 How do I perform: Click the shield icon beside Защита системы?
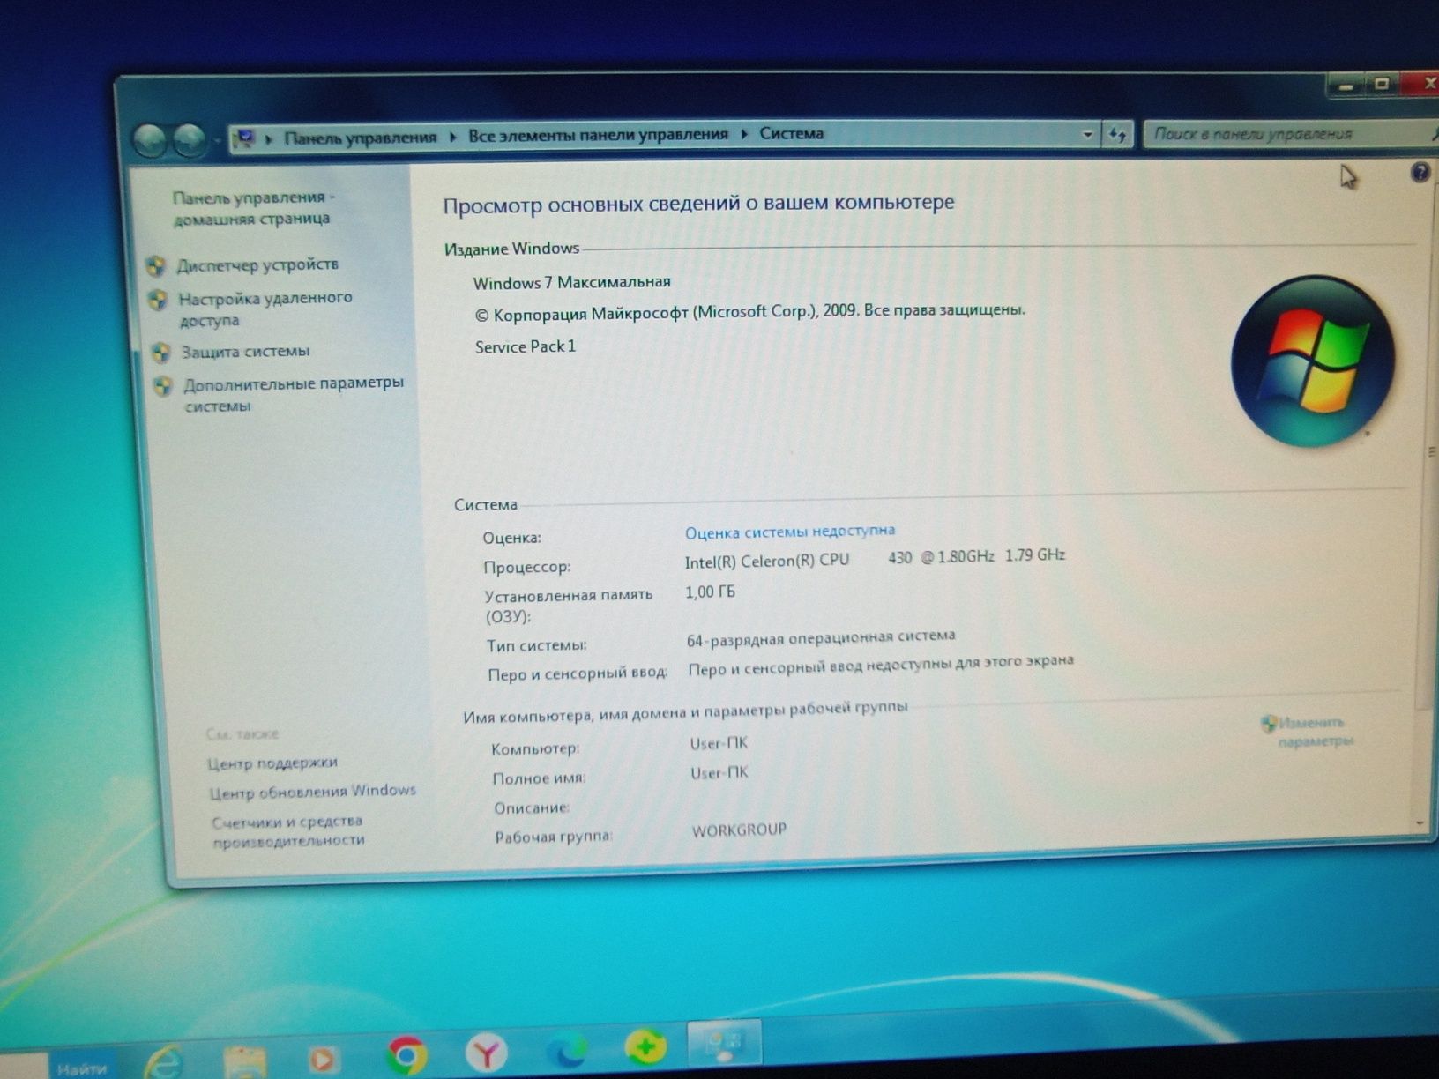(x=160, y=353)
